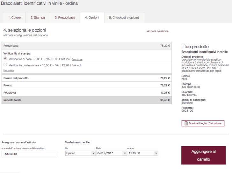Click product number 9023190
Screen dimensions: 232x173
(187, 111)
